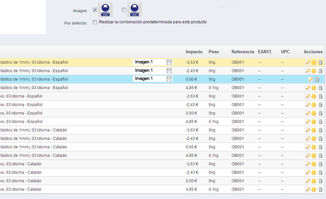This screenshot has height=199, width=326.
Task: Delete plástico Catalán 0,00 € combination
Action: 320,147
